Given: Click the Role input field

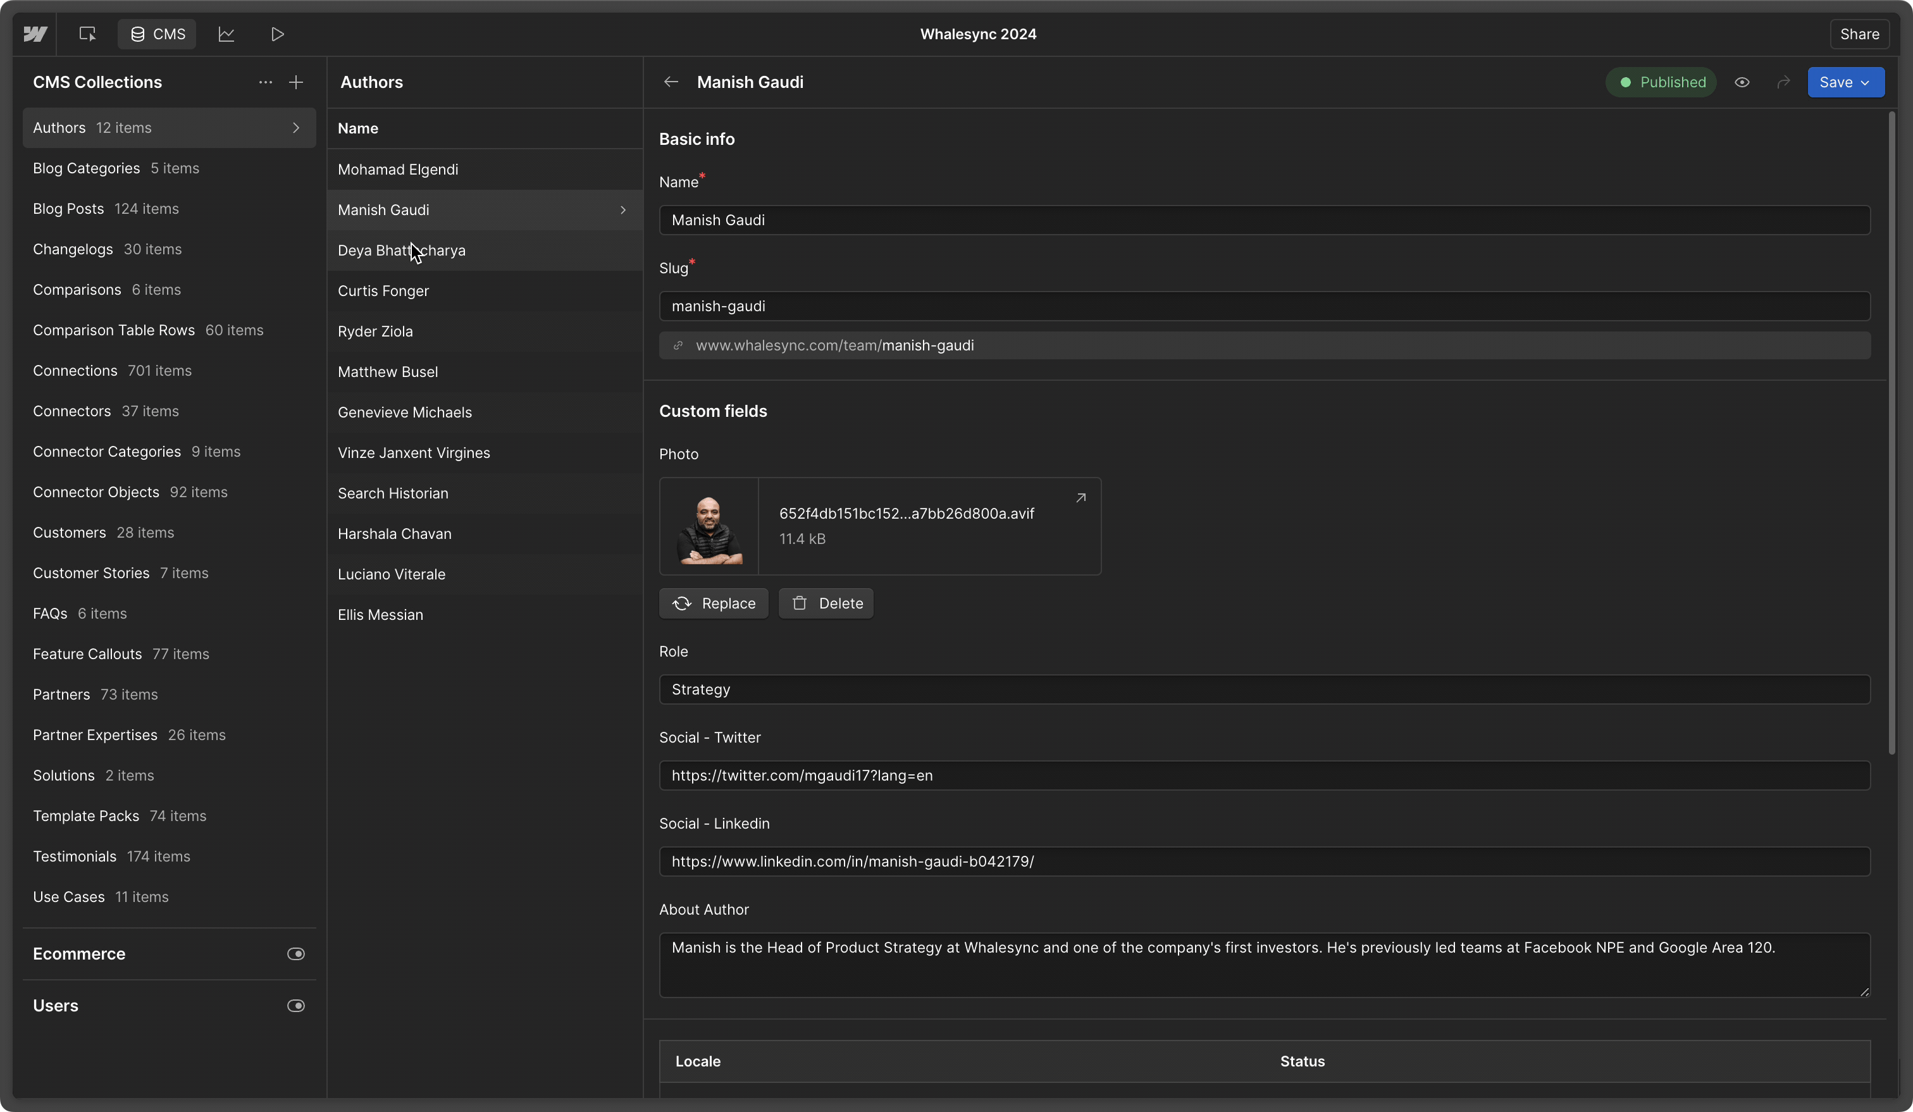Looking at the screenshot, I should coord(1264,689).
